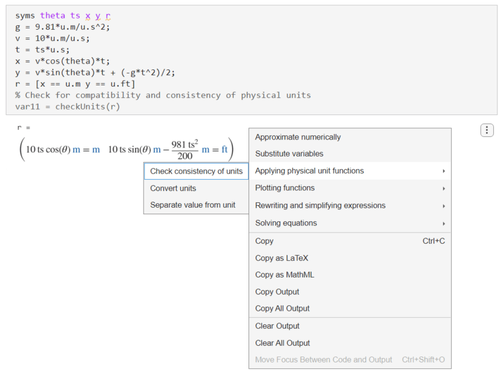Screen dimensions: 504x376
Task: Choose Clear All Output
Action: (282, 343)
